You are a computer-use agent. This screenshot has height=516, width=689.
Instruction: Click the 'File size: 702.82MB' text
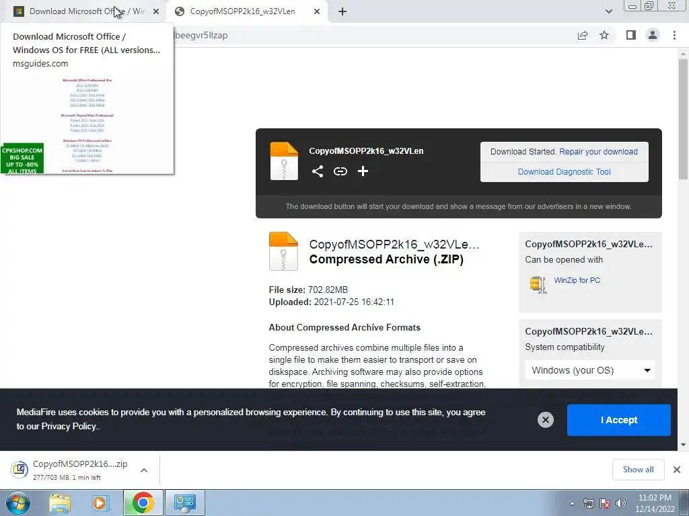(x=308, y=290)
